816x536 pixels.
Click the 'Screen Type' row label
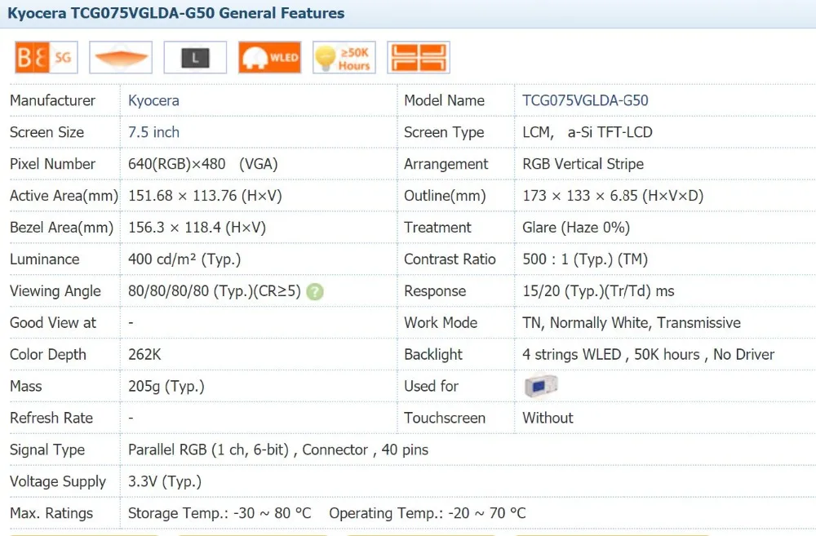coord(445,132)
